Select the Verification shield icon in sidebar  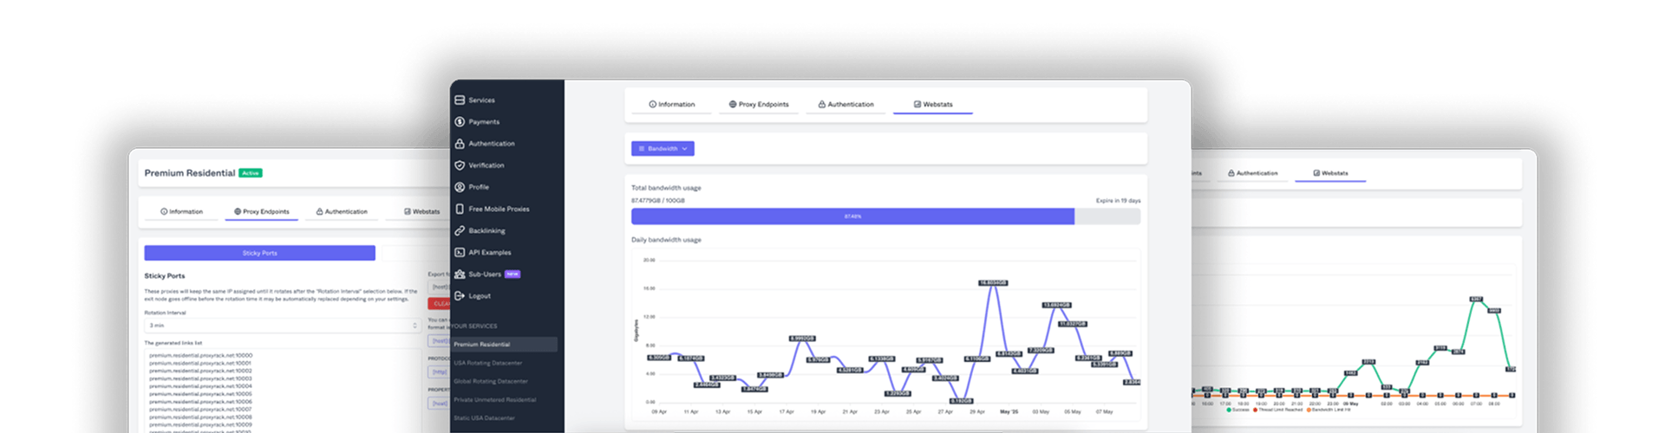460,165
